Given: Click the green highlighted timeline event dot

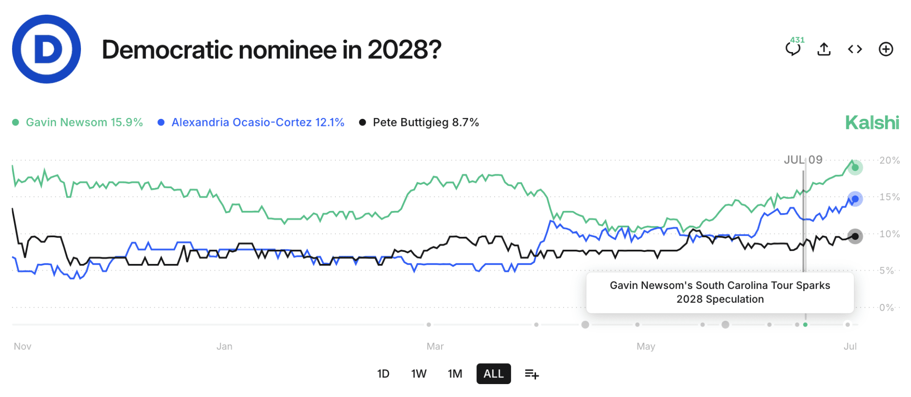Looking at the screenshot, I should (805, 324).
